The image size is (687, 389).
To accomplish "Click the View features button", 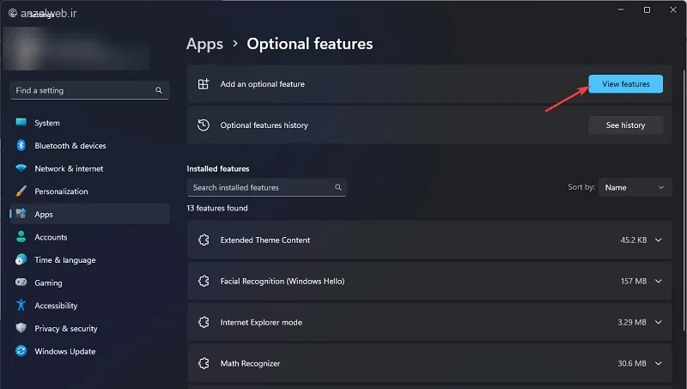I will click(x=625, y=83).
